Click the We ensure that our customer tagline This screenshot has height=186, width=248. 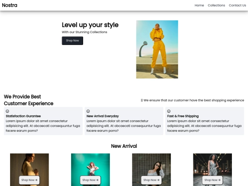click(x=192, y=100)
